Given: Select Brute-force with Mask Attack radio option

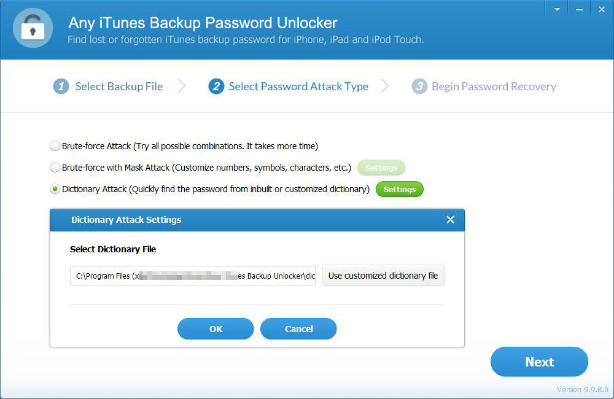Looking at the screenshot, I should (x=55, y=168).
